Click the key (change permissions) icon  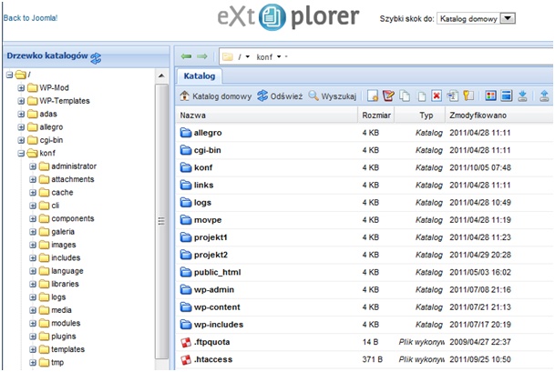pyautogui.click(x=468, y=96)
